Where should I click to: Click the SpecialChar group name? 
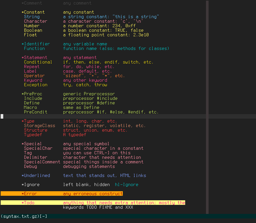(38, 148)
